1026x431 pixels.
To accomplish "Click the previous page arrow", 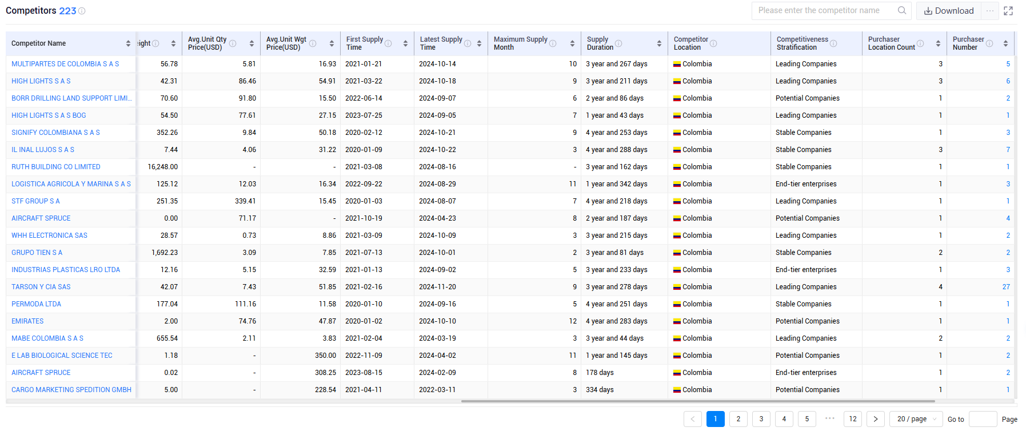I will [x=693, y=419].
